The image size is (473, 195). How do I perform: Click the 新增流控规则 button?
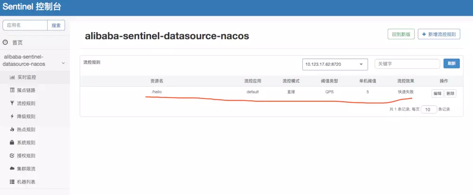pyautogui.click(x=439, y=34)
